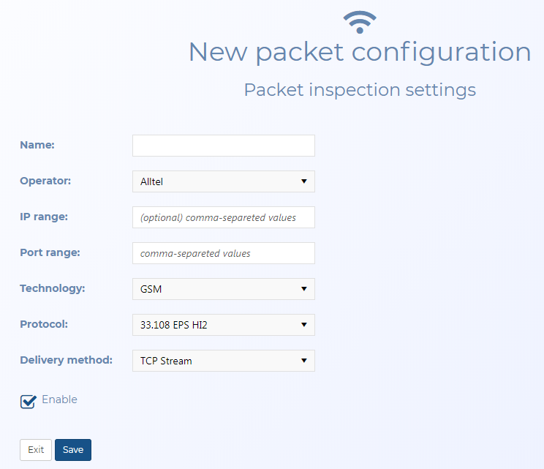Expand the Delivery method TCP Stream dropdown
Viewport: 544px width, 469px height.
coord(223,361)
